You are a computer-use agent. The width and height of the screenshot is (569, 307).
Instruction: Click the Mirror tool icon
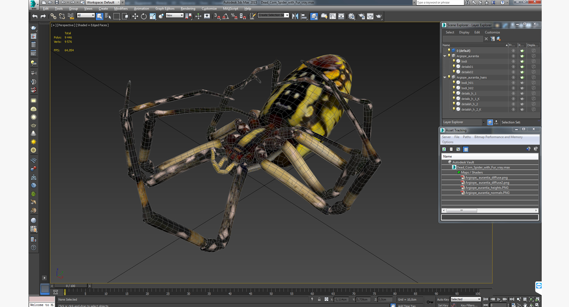[295, 16]
